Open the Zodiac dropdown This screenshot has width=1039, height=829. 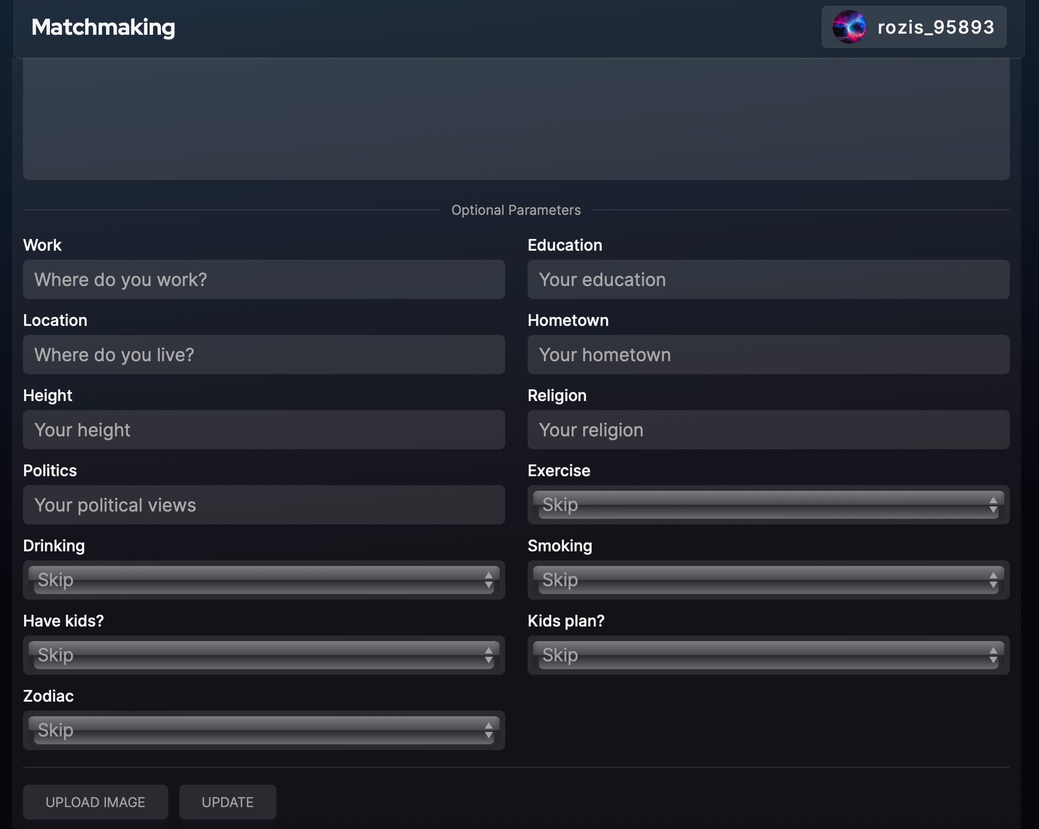264,730
